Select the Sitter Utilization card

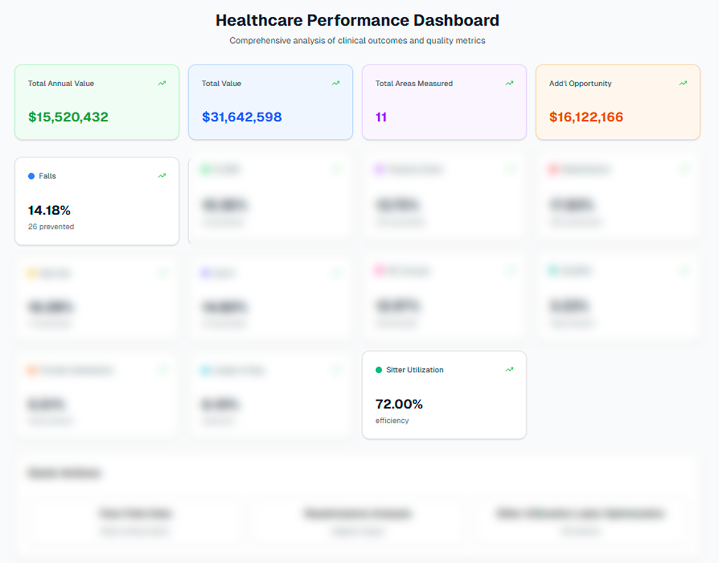click(444, 395)
